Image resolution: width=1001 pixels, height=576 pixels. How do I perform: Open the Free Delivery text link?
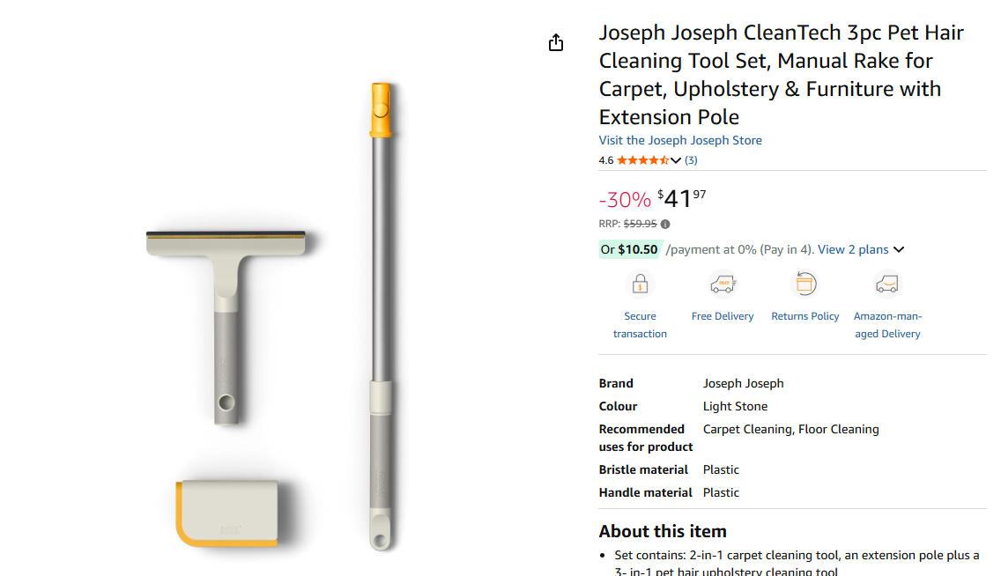723,316
